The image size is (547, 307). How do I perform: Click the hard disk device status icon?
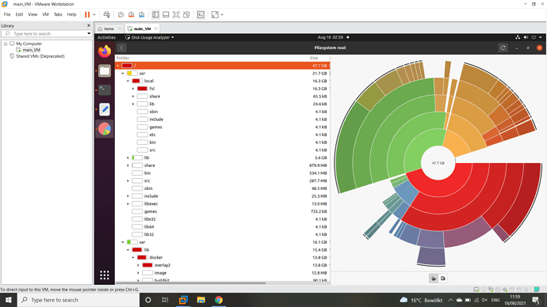pyautogui.click(x=476, y=290)
